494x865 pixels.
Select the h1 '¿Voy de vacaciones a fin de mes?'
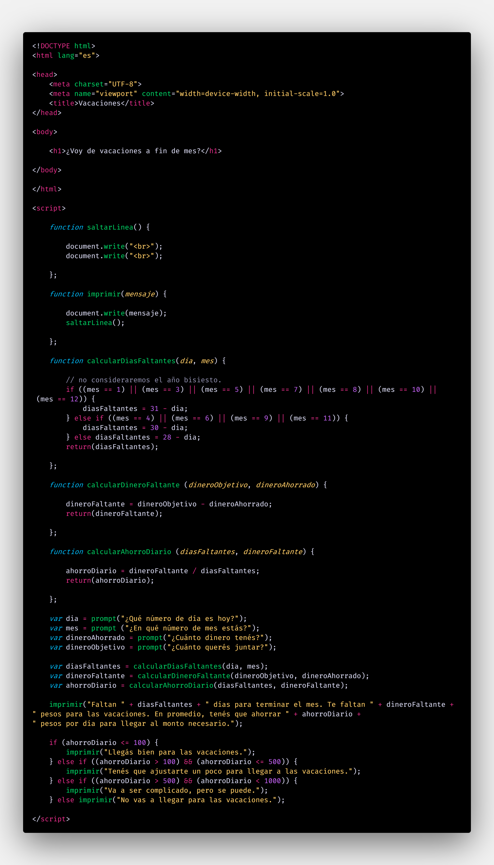(x=135, y=151)
